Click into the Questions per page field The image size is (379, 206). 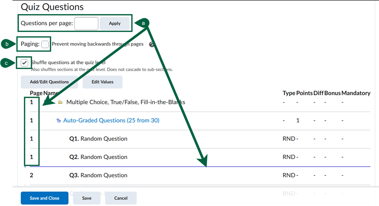(x=86, y=23)
